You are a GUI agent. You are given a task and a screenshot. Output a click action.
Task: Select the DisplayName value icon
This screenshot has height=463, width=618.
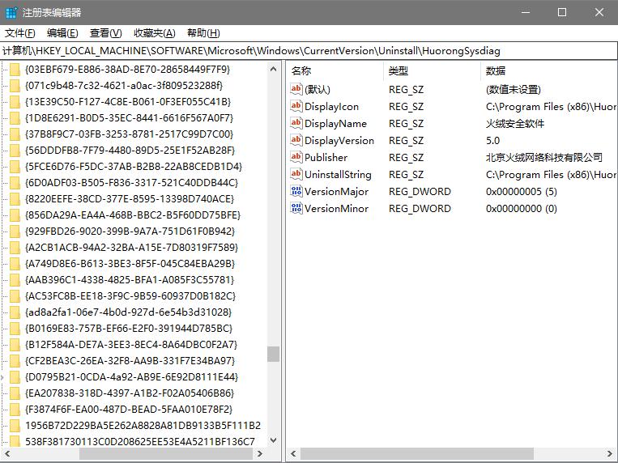coord(296,123)
